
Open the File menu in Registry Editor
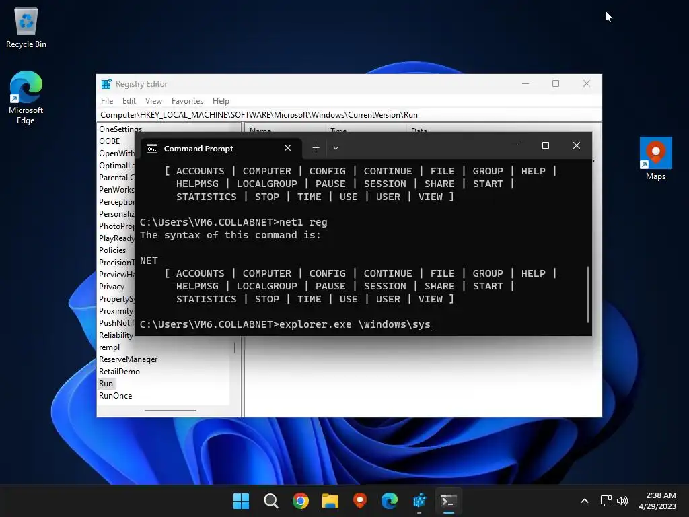coord(107,101)
